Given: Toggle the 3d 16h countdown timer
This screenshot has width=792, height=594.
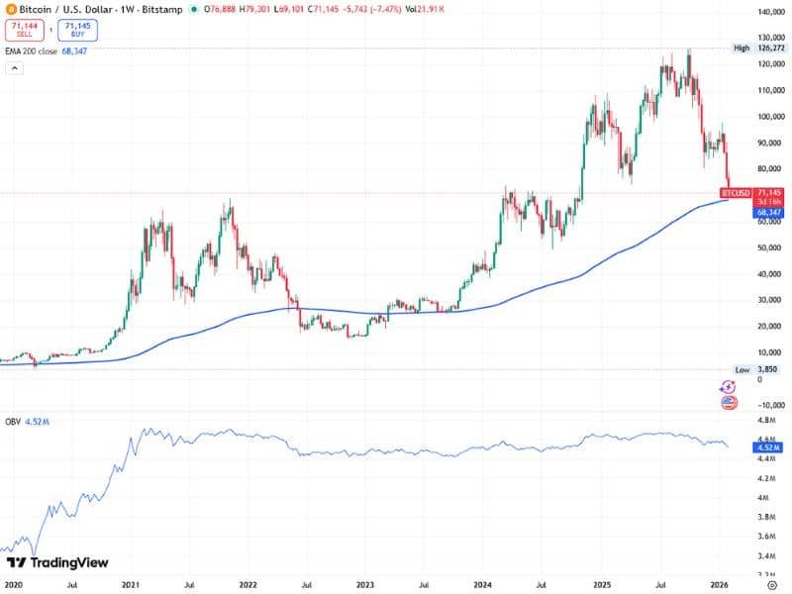Looking at the screenshot, I should pyautogui.click(x=767, y=201).
